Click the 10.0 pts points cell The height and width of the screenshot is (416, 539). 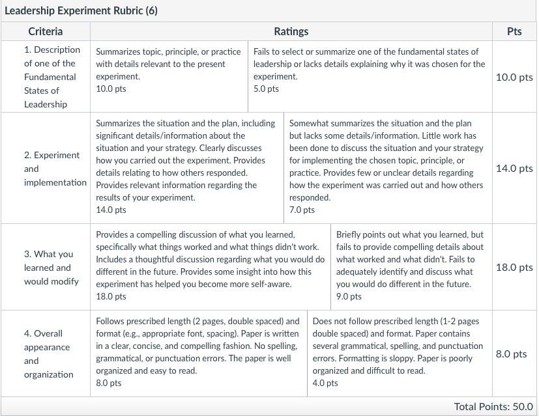point(514,77)
